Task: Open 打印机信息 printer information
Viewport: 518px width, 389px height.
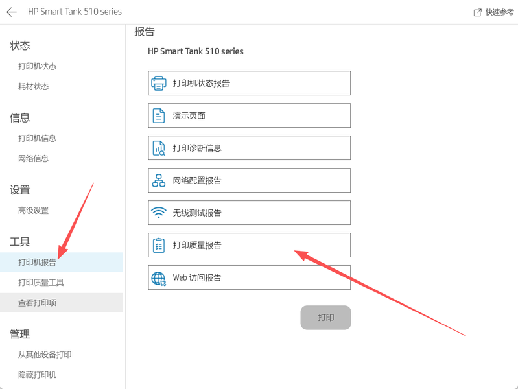Action: [37, 138]
